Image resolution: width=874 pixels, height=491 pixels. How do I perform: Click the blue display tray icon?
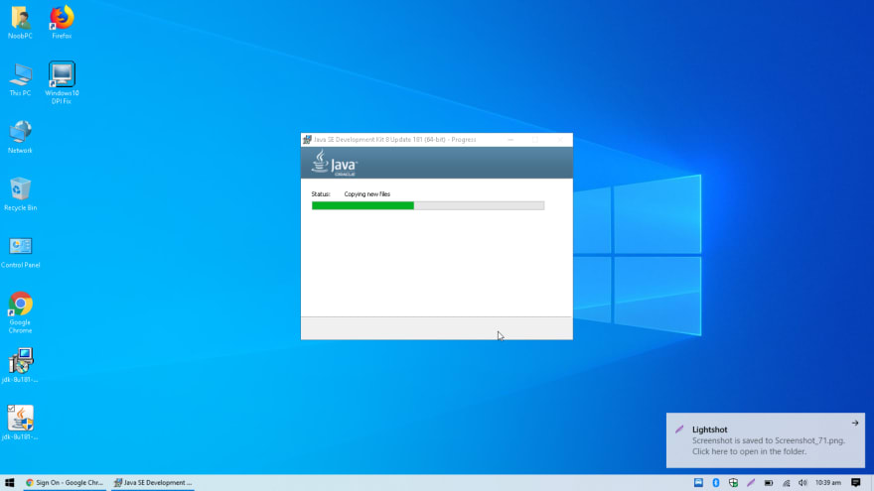(x=698, y=483)
